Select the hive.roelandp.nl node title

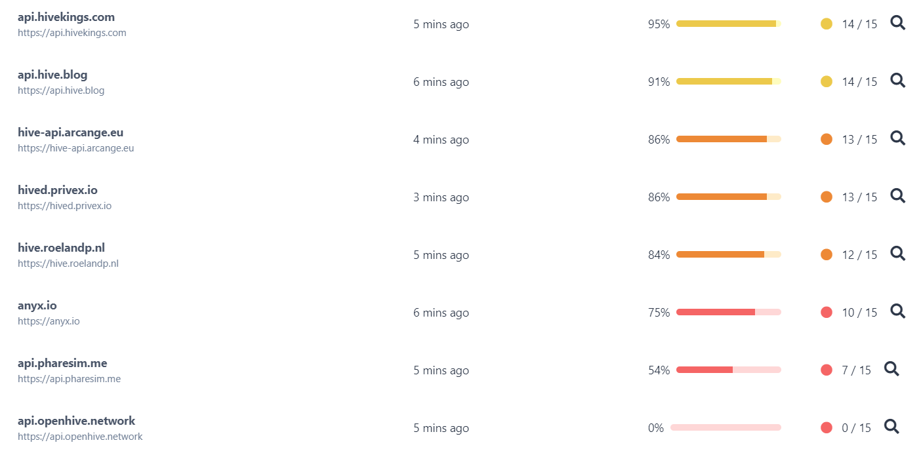tap(61, 248)
